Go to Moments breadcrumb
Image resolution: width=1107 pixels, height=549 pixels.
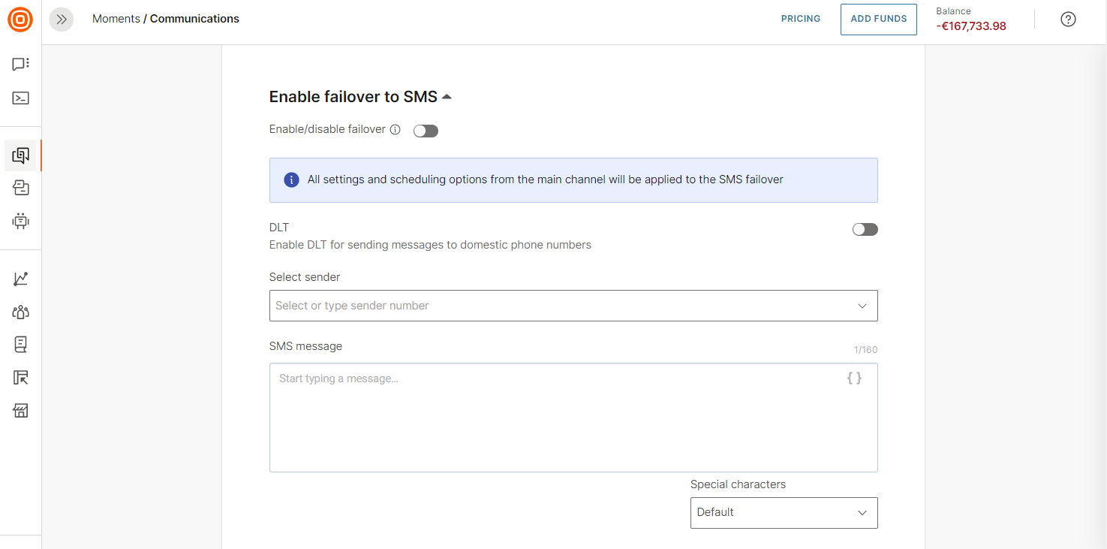(x=116, y=19)
